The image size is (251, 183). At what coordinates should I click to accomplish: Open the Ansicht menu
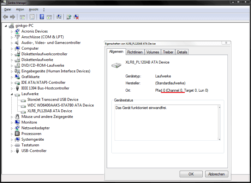[x=33, y=9]
